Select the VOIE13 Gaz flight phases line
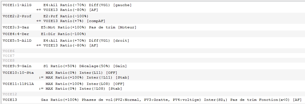This screenshot has width=305, height=104. [x=152, y=100]
